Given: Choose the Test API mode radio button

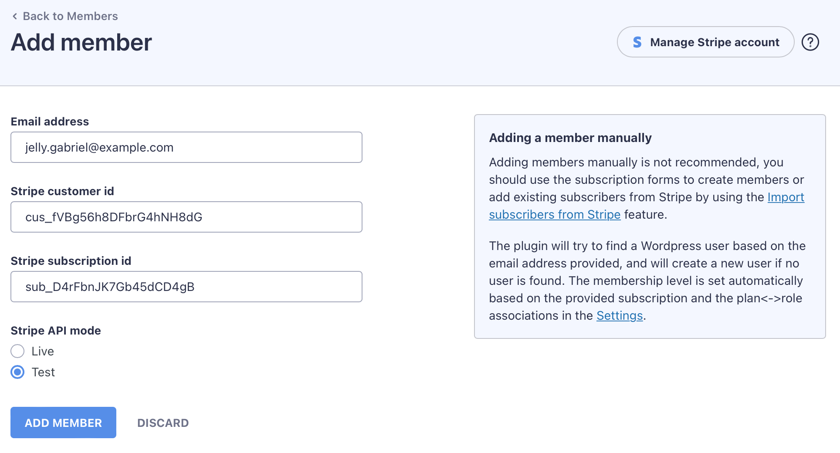Looking at the screenshot, I should click(17, 372).
